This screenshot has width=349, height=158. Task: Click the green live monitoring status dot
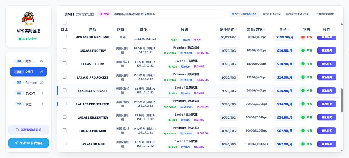[x=20, y=39]
